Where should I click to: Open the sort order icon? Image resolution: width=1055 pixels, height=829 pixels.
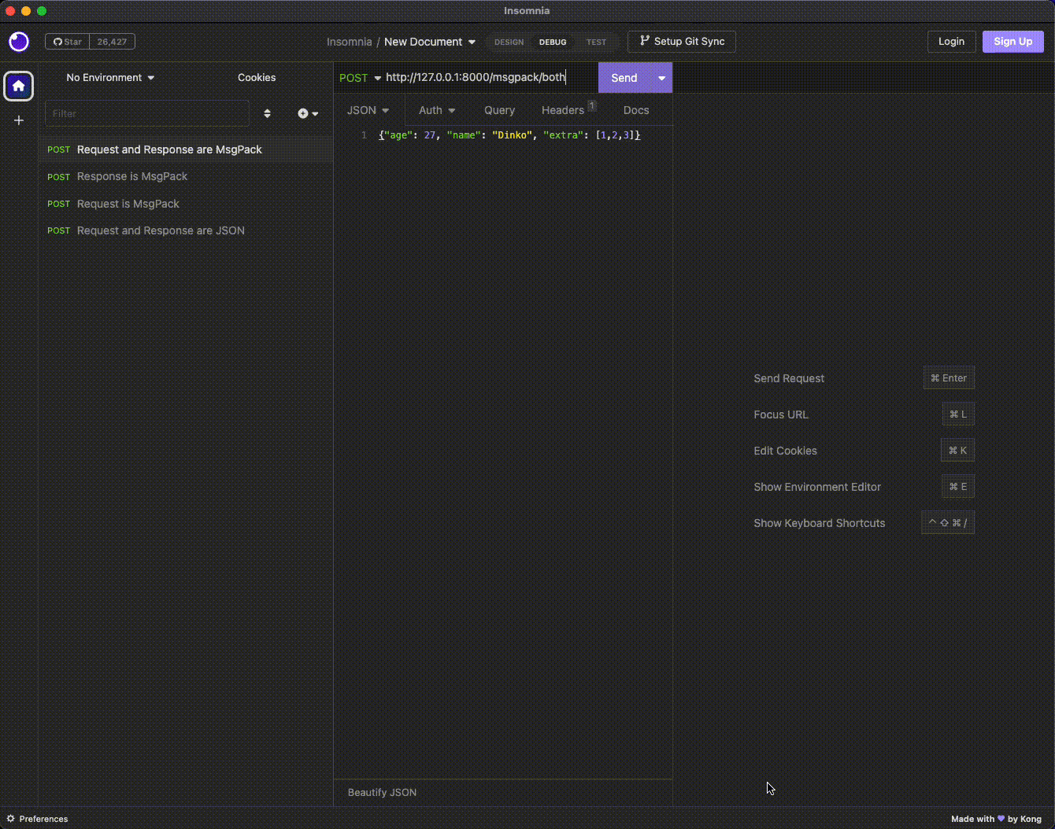click(267, 113)
